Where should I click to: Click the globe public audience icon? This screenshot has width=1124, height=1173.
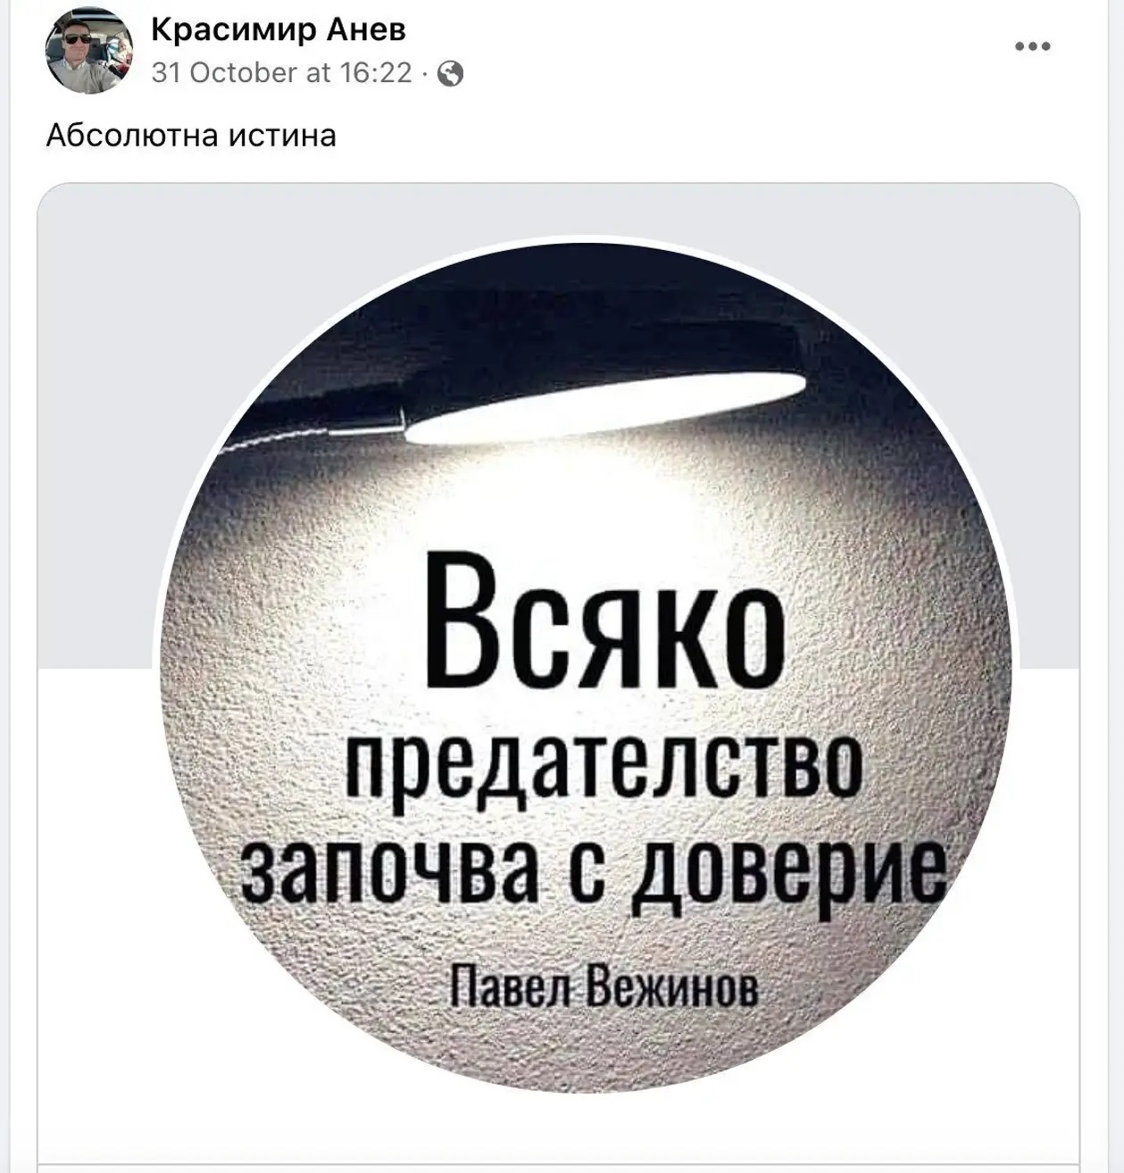pyautogui.click(x=451, y=73)
